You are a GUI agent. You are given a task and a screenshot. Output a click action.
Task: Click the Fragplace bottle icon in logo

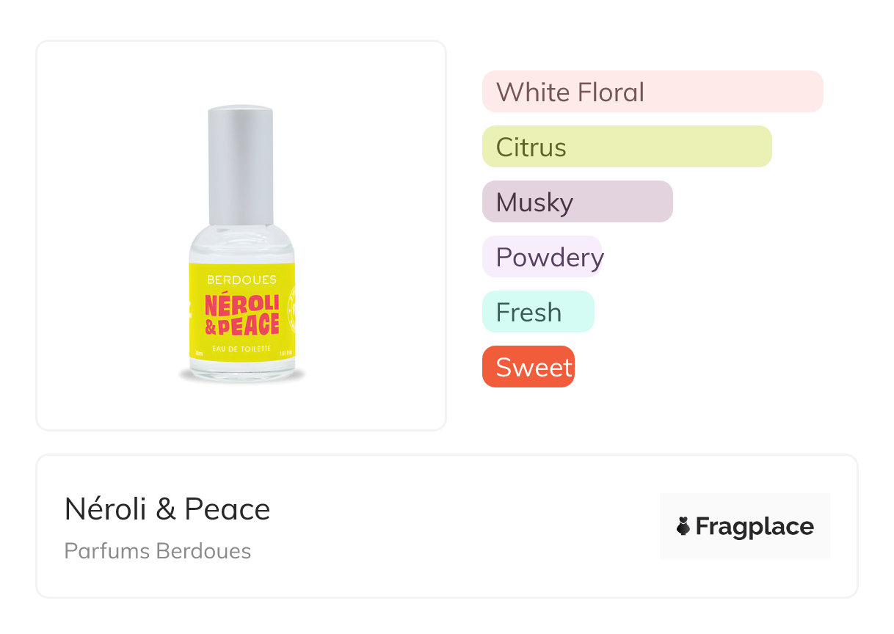click(x=683, y=526)
